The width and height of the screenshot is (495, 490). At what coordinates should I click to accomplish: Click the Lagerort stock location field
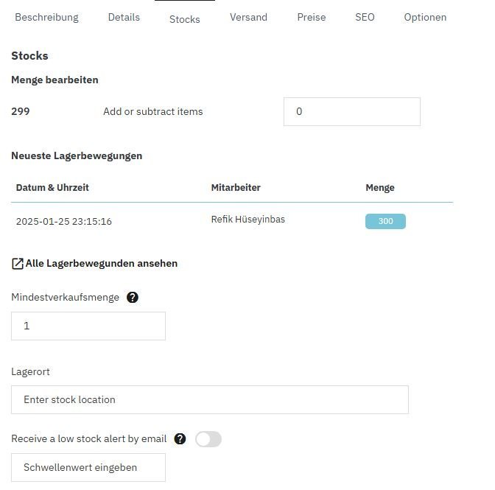[209, 399]
